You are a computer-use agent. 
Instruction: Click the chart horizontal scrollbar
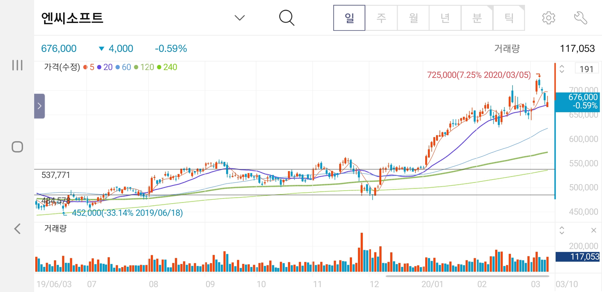pyautogui.click(x=467, y=276)
